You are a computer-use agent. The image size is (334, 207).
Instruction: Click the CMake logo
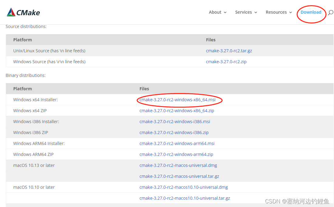(x=23, y=12)
